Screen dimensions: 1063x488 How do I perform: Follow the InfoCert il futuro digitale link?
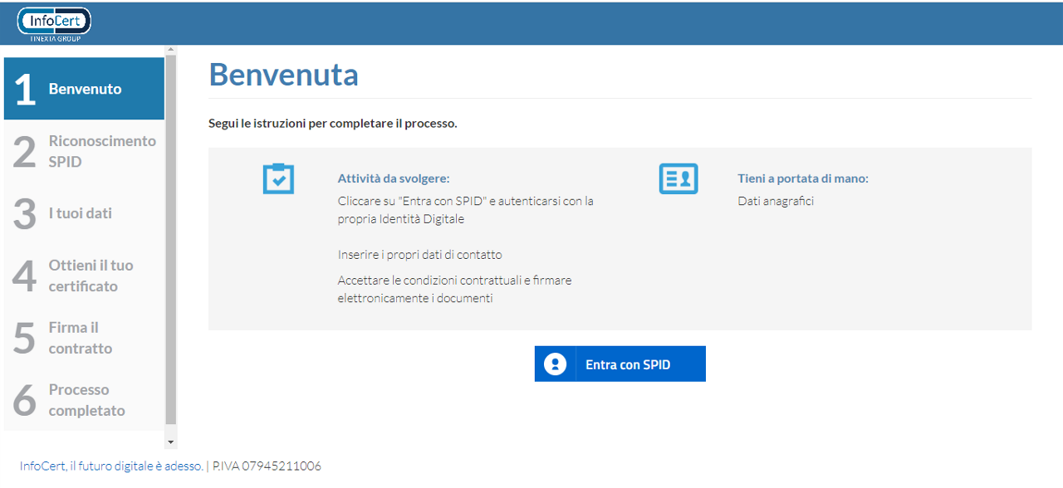(x=111, y=466)
